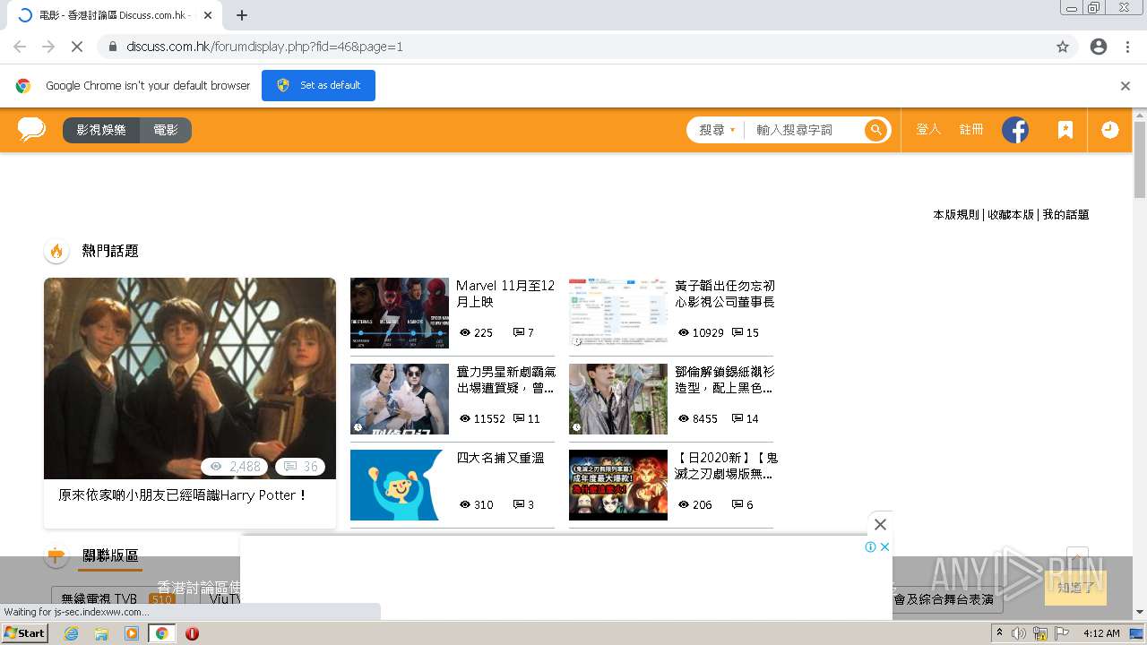Click the 鄧倫 topic thumbnail
1147x645 pixels.
point(618,399)
